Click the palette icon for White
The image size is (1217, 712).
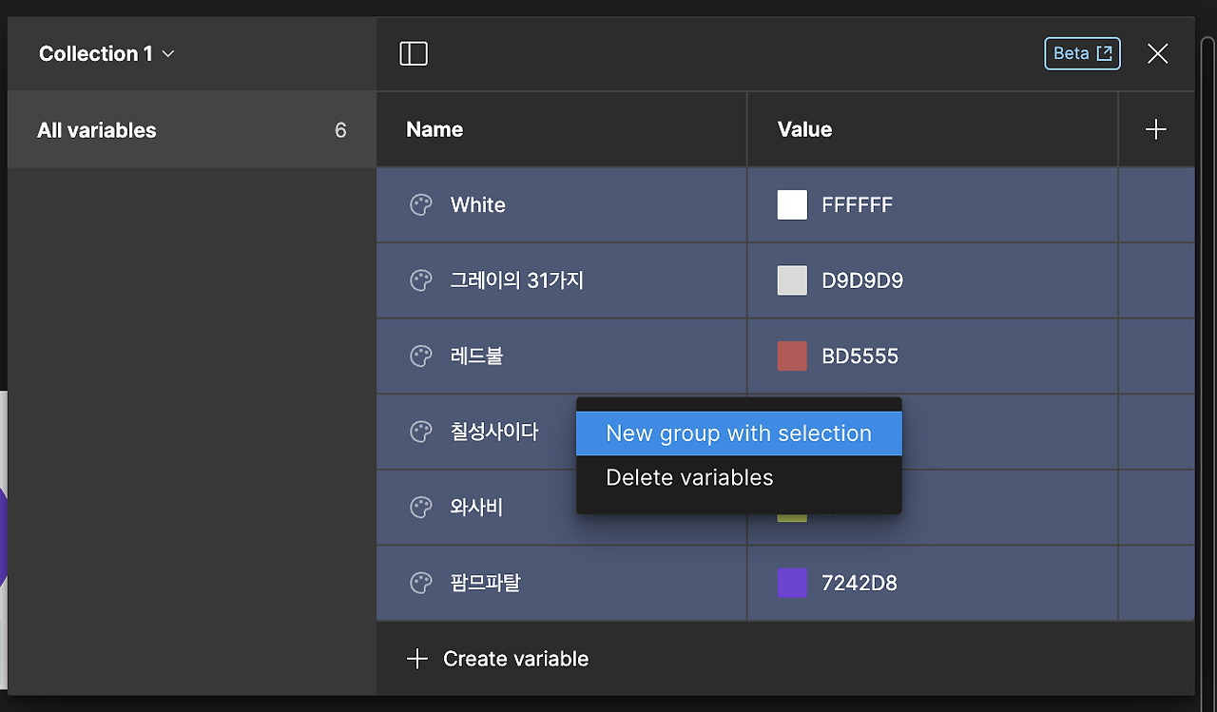pyautogui.click(x=421, y=205)
